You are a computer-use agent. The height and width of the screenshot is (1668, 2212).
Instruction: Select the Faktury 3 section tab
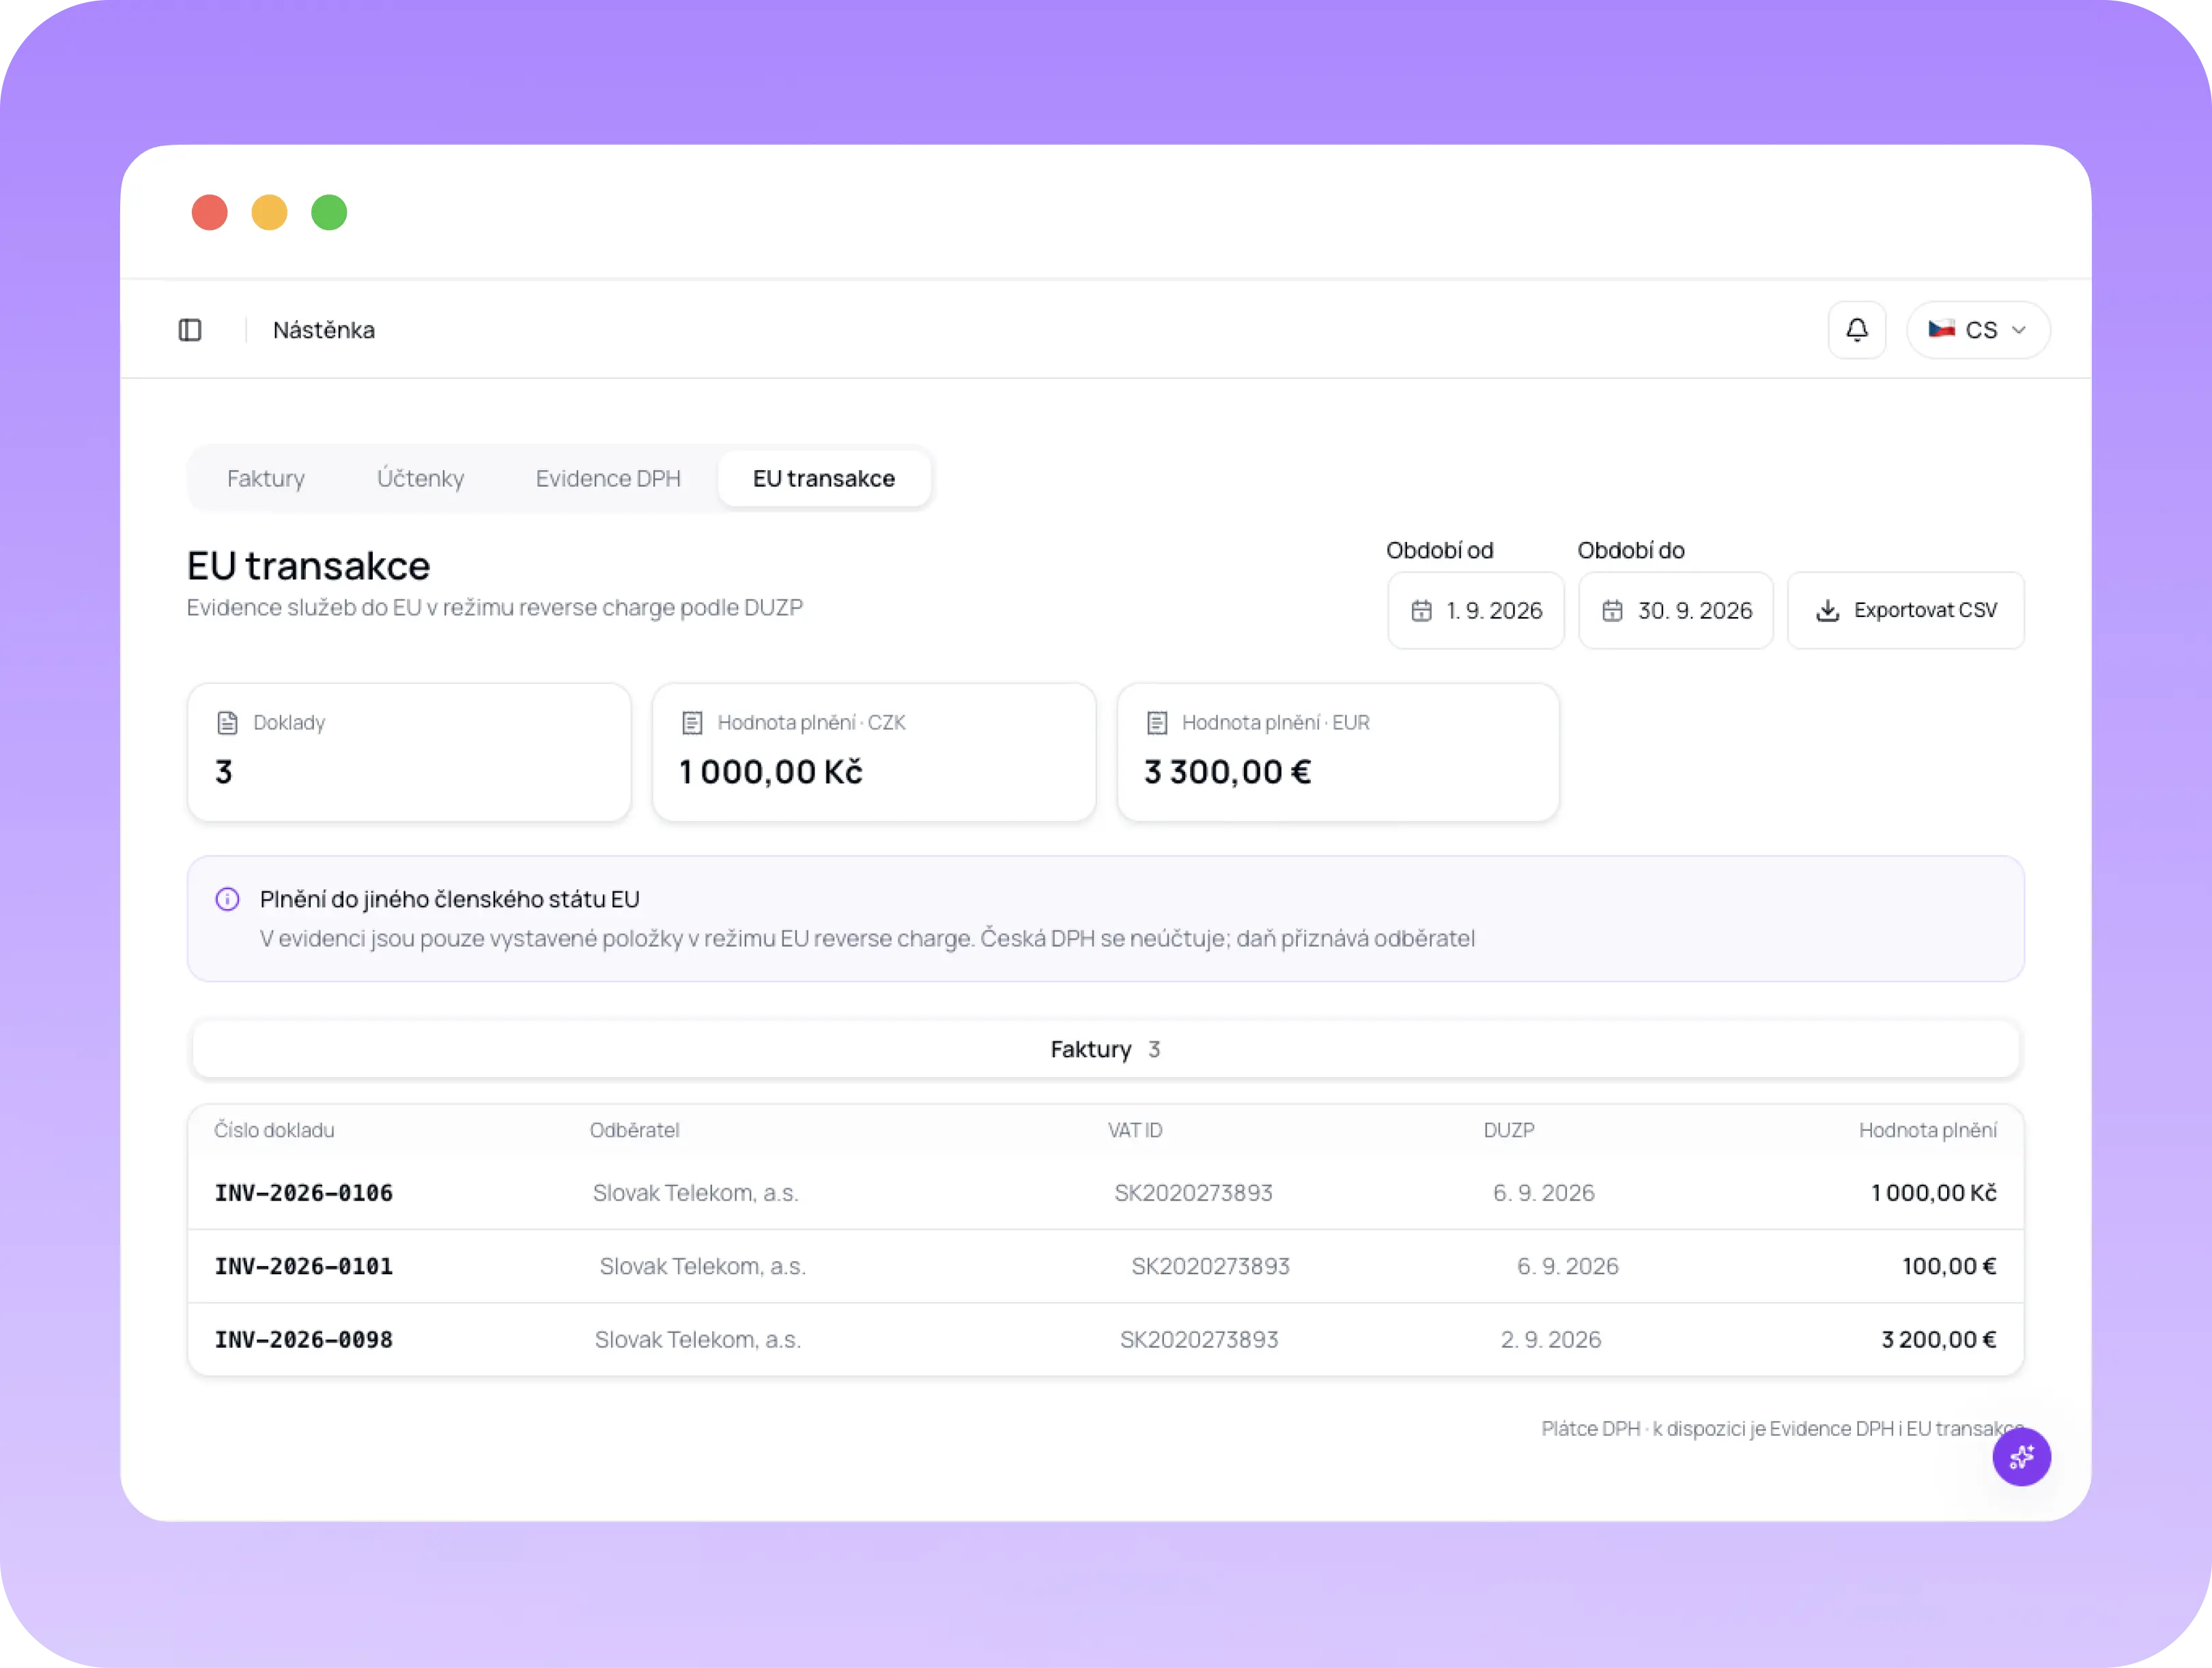pyautogui.click(x=1105, y=1050)
